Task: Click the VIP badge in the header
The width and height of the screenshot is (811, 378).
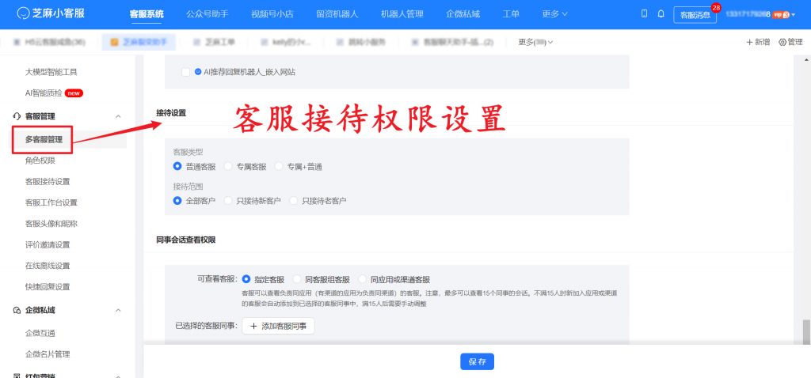Action: (781, 15)
